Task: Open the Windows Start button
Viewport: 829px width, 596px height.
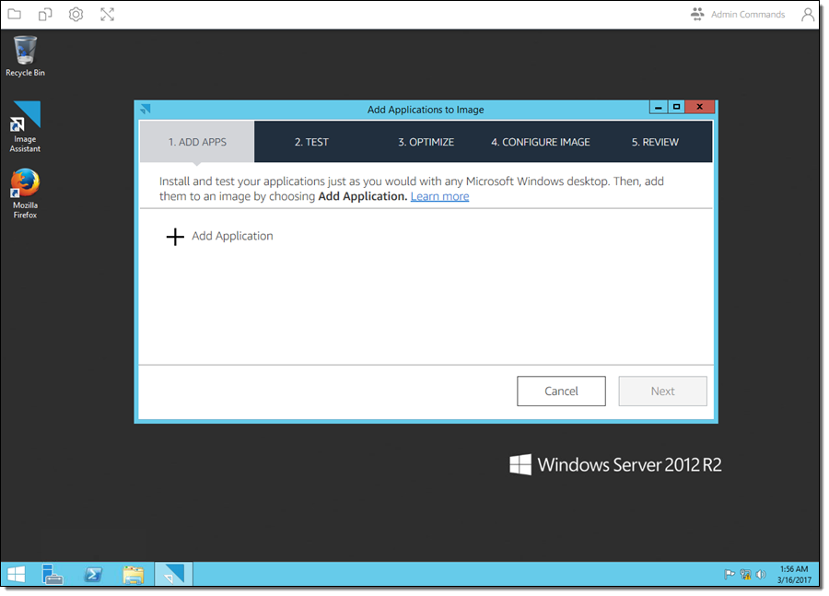Action: tap(17, 574)
